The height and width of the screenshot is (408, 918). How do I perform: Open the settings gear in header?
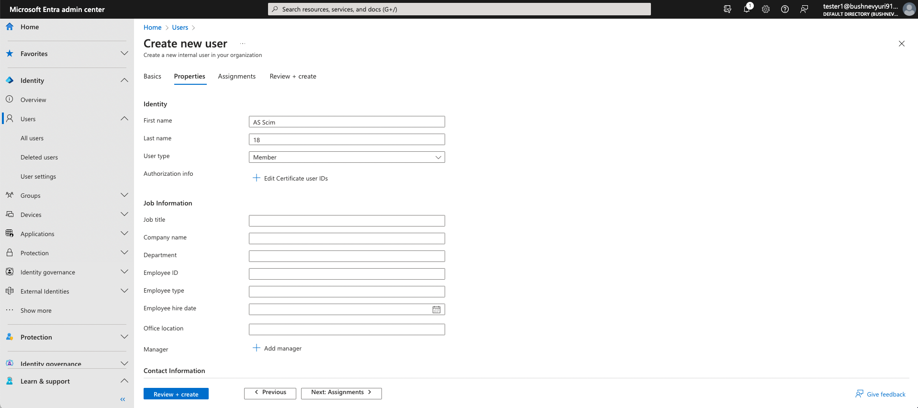pyautogui.click(x=766, y=9)
